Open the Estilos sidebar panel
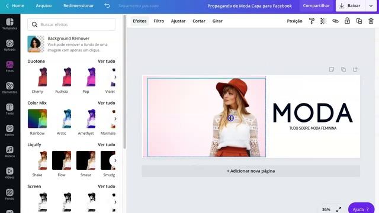 pyautogui.click(x=9, y=130)
